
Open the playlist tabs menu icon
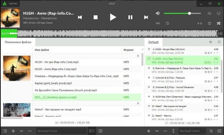coord(219,42)
